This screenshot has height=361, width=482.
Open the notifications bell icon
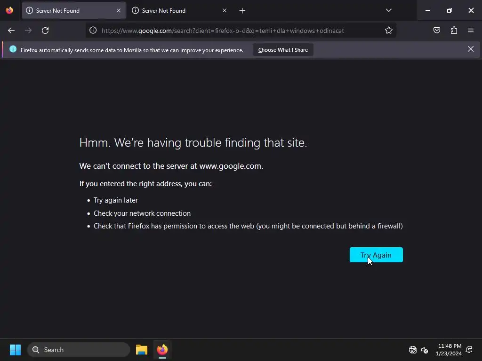pos(469,350)
